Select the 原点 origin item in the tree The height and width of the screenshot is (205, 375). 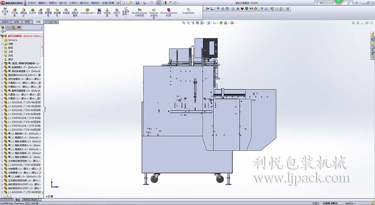click(x=11, y=59)
